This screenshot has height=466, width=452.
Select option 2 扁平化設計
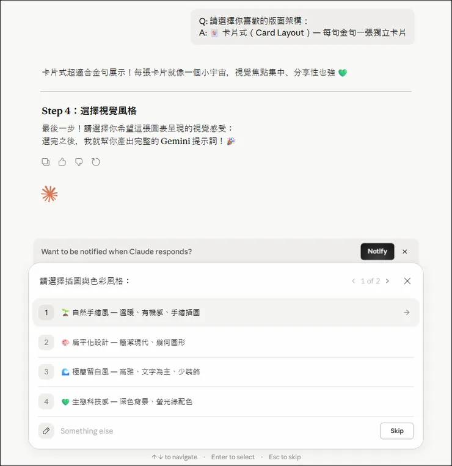pyautogui.click(x=226, y=342)
